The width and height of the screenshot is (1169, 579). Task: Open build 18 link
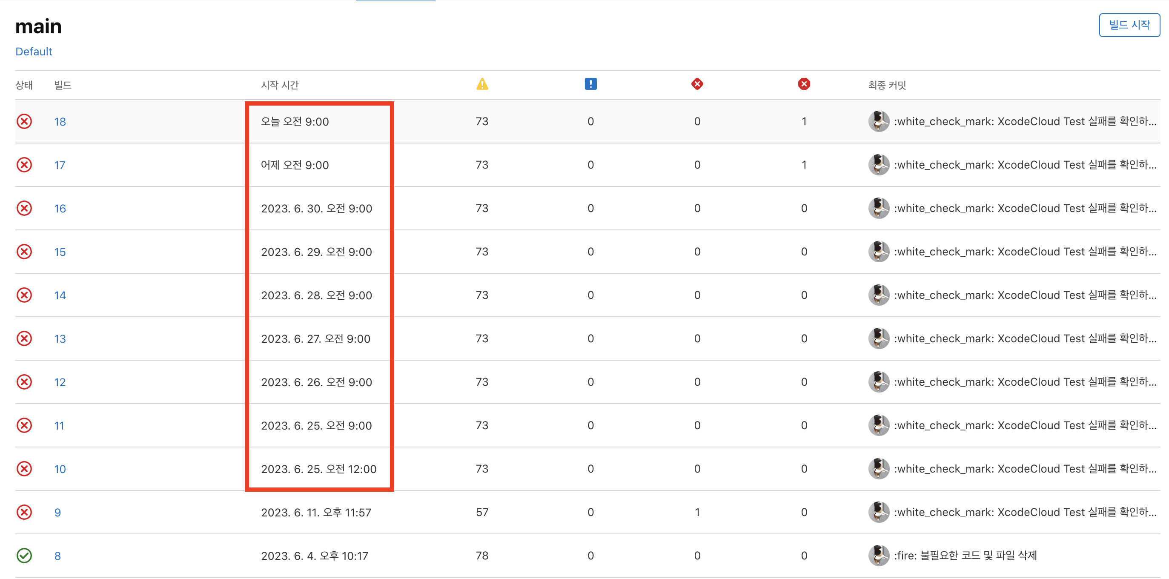pyautogui.click(x=60, y=122)
